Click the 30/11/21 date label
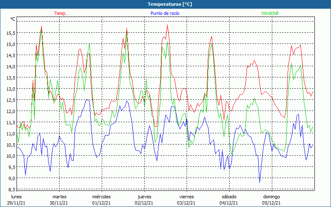This screenshot has width=331, height=207. [x=59, y=203]
